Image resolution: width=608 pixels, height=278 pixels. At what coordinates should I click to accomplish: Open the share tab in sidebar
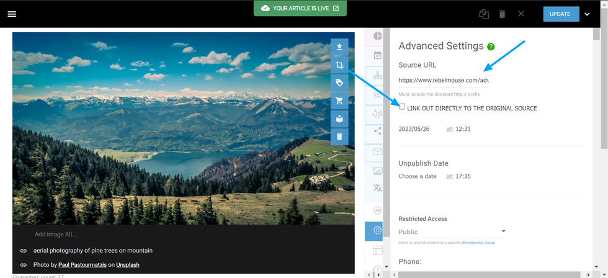click(x=377, y=131)
